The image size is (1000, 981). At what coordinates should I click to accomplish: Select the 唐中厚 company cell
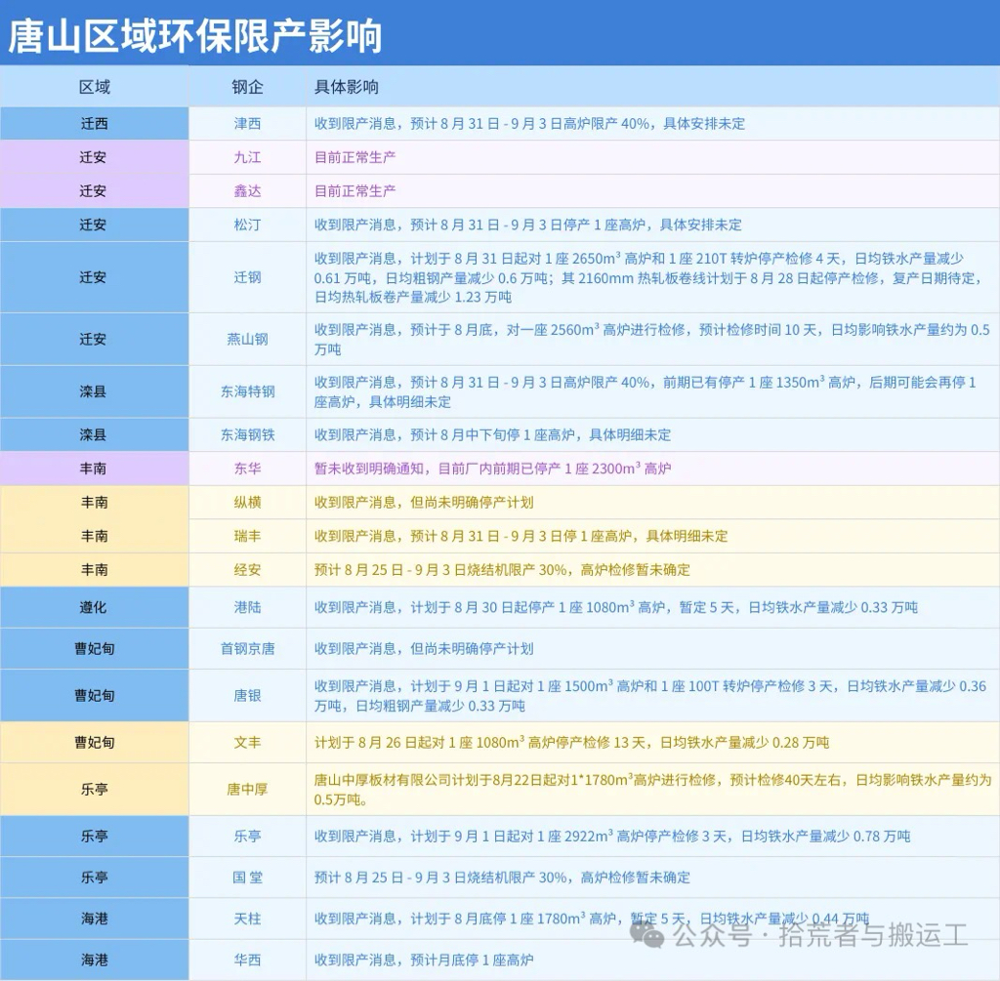pyautogui.click(x=247, y=790)
